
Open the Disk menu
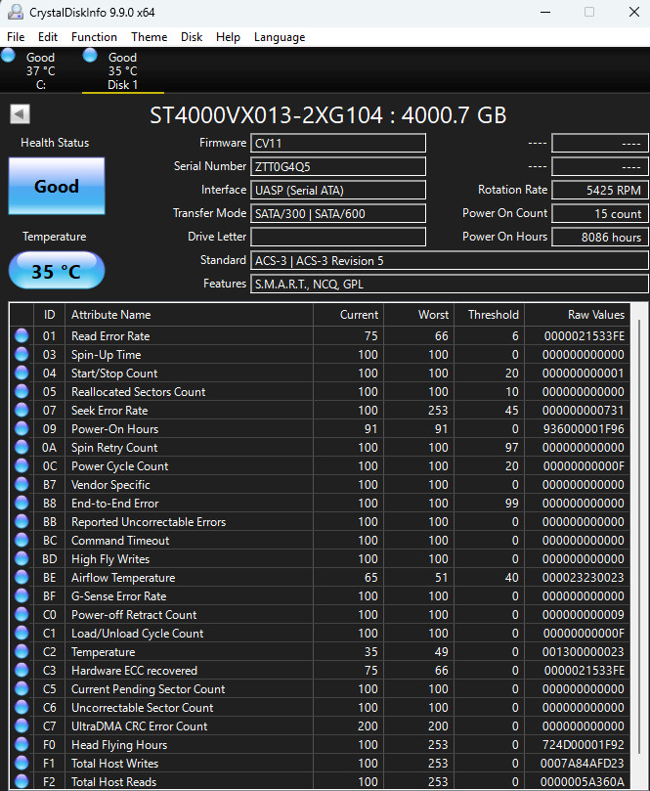[x=192, y=37]
